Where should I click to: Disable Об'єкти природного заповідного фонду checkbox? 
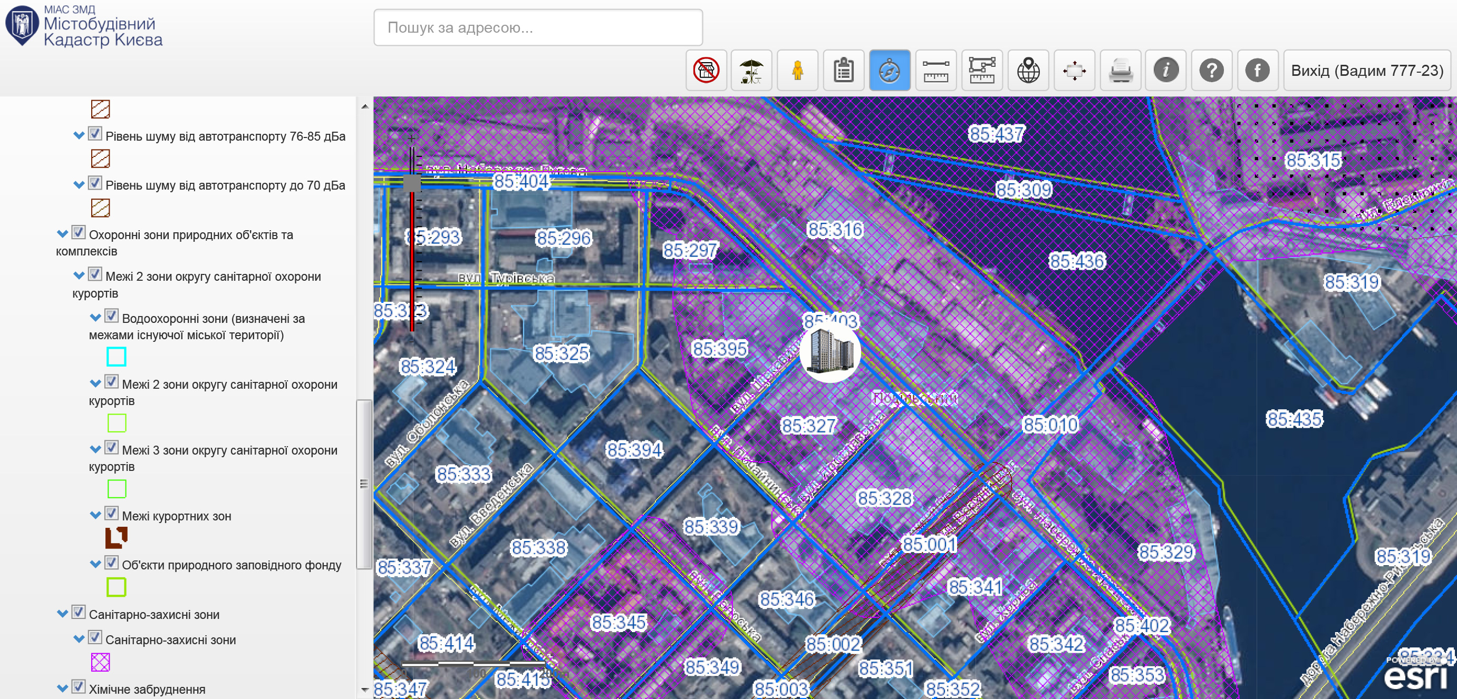click(x=111, y=563)
